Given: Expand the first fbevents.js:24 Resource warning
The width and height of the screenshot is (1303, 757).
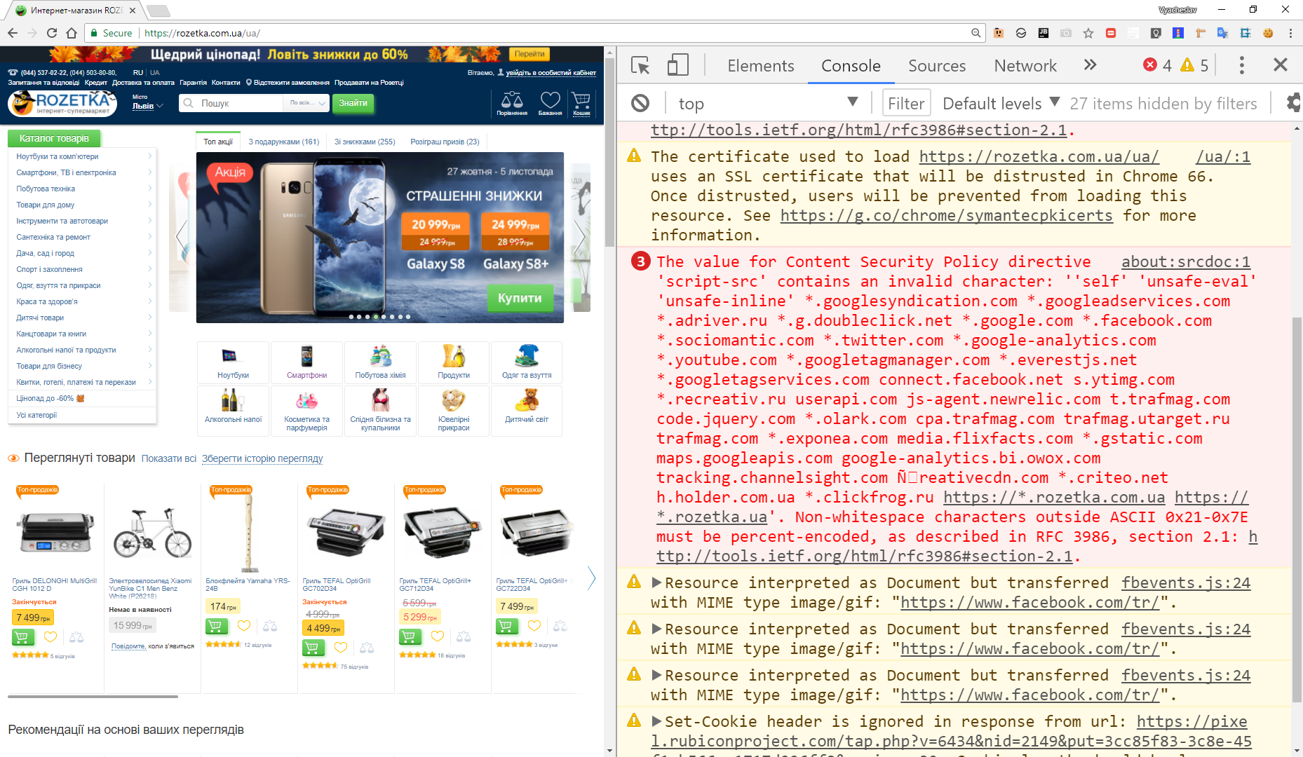Looking at the screenshot, I should [x=656, y=582].
